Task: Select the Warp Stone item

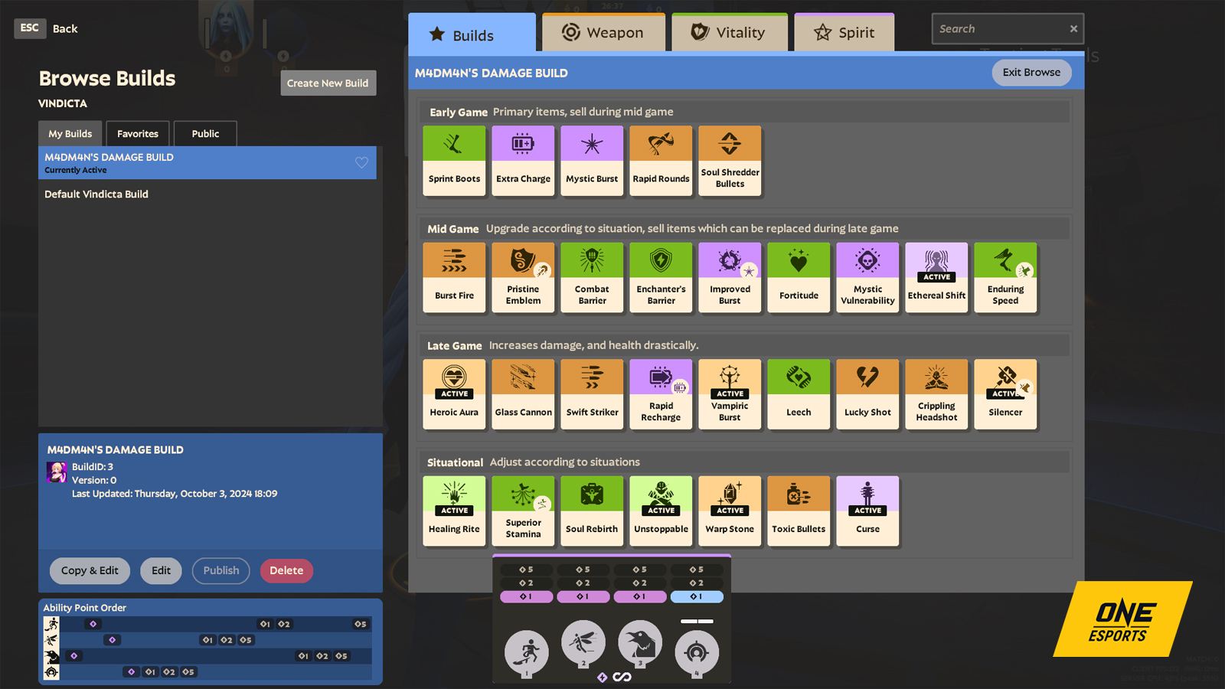Action: click(x=730, y=511)
